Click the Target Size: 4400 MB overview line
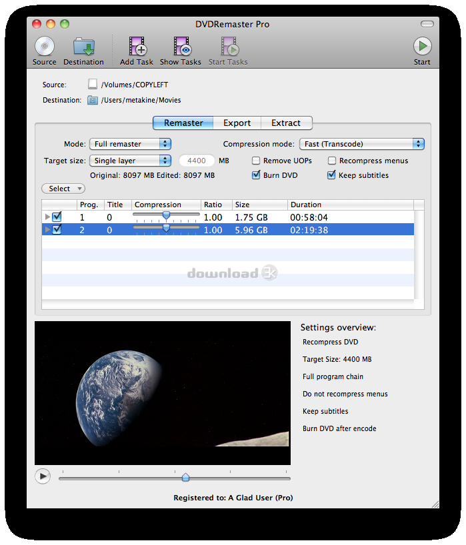The width and height of the screenshot is (466, 545). [337, 359]
